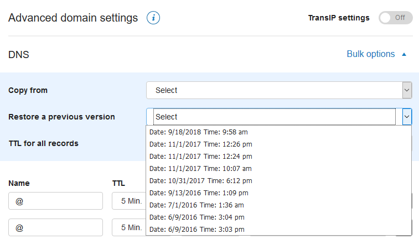
Task: Open the Bulk options link
Action: pyautogui.click(x=371, y=54)
